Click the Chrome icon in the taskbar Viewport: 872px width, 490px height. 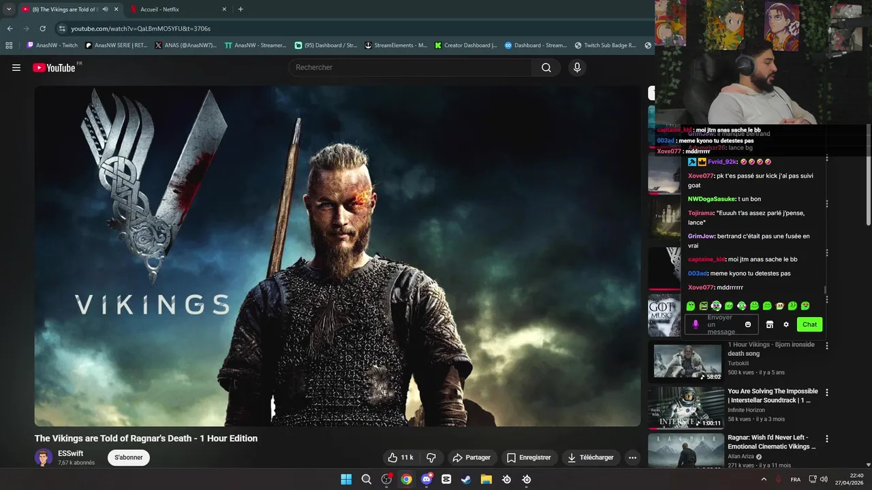(x=407, y=479)
